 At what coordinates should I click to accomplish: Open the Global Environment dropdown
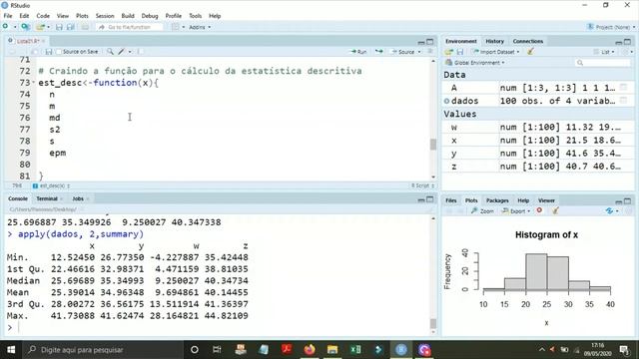click(475, 63)
